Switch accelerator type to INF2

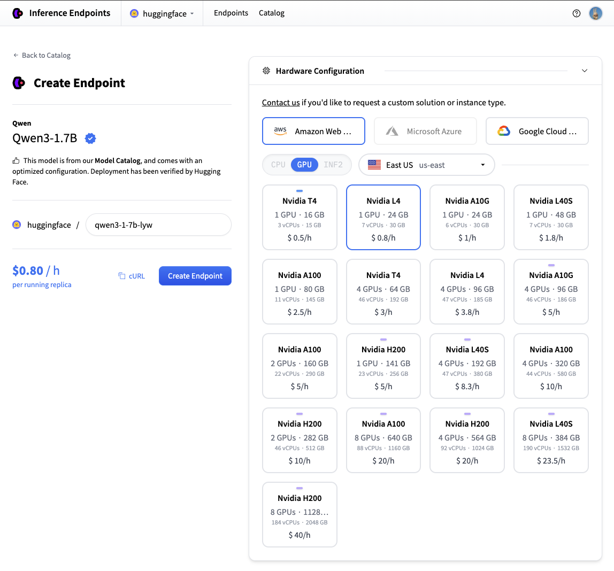333,165
